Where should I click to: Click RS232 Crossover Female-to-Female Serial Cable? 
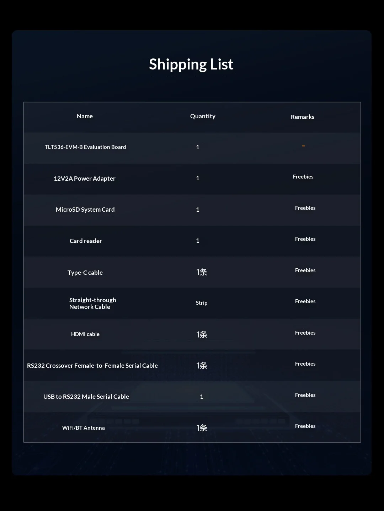92,366
